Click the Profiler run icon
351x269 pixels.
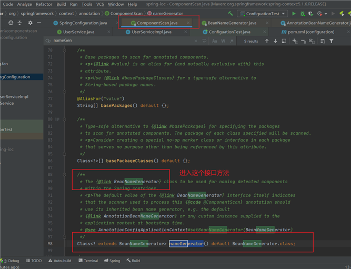pos(319,14)
